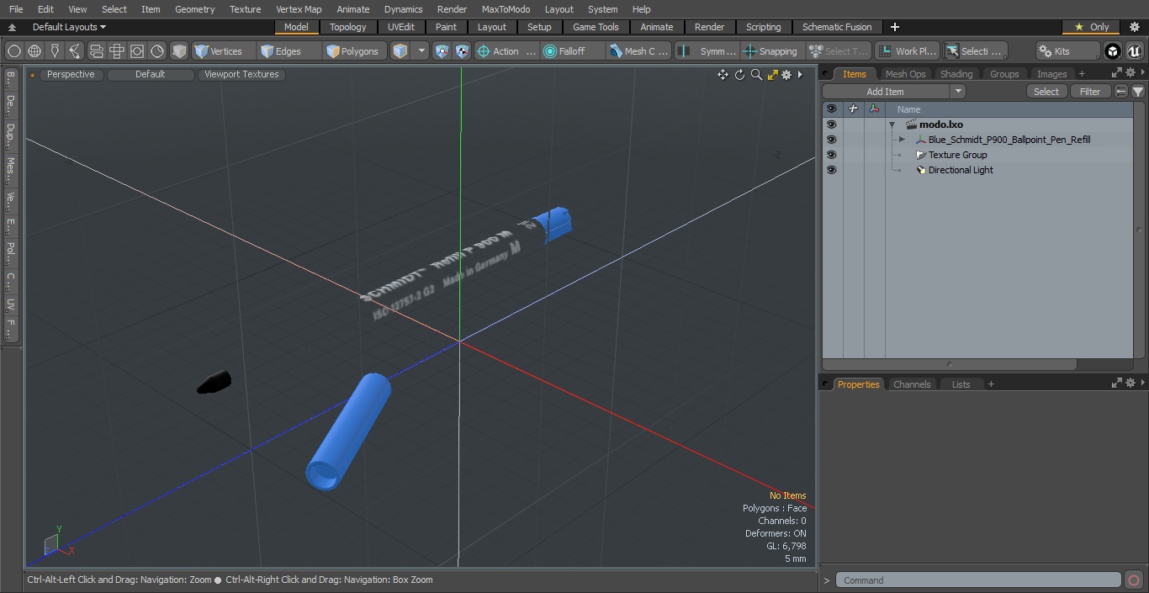Viewport: 1149px width, 593px height.
Task: Open the Add Item dropdown arrow
Action: (x=958, y=92)
